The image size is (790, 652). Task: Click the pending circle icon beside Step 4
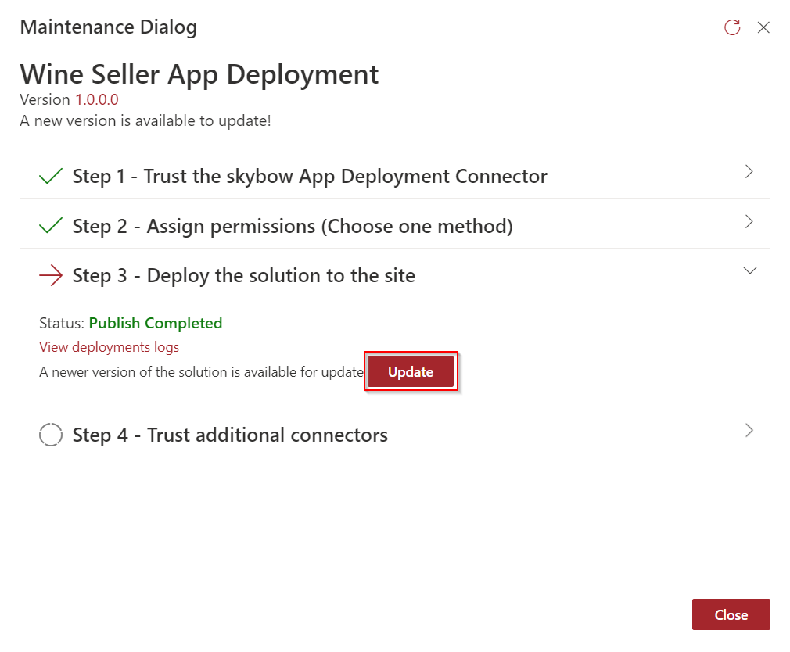pyautogui.click(x=51, y=435)
